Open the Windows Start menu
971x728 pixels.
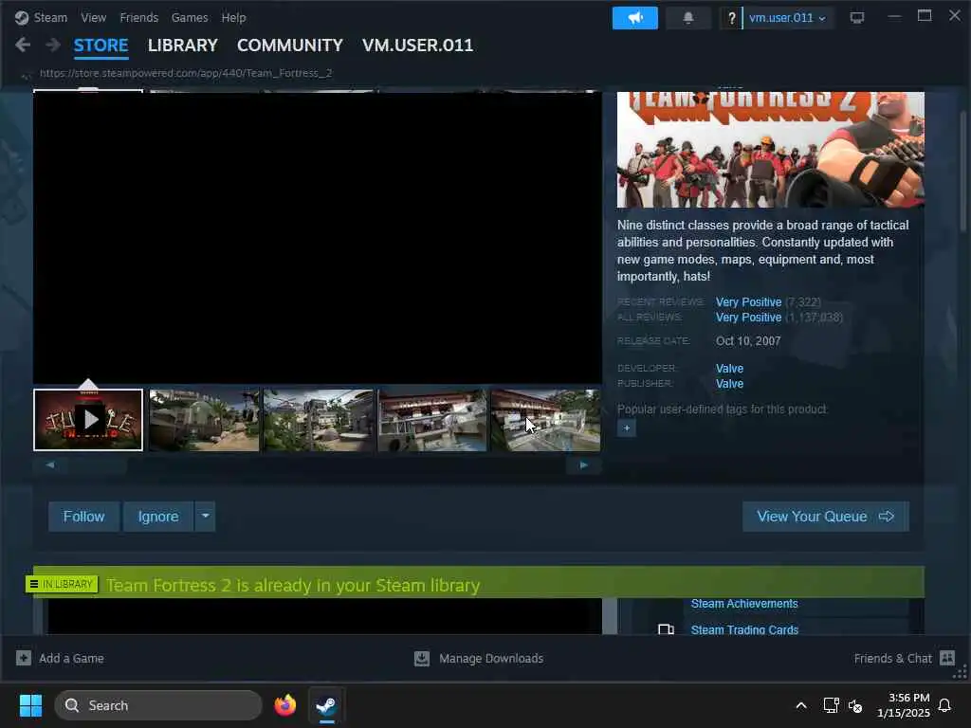pyautogui.click(x=30, y=705)
